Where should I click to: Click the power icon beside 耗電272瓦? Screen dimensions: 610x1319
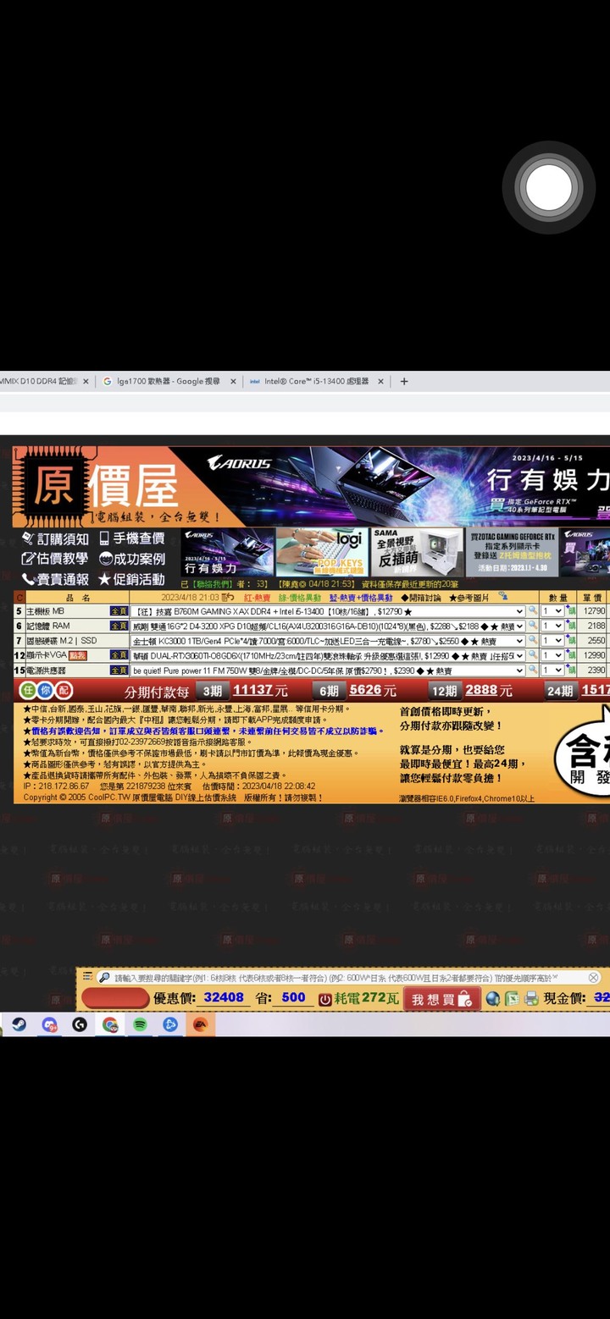pyautogui.click(x=325, y=999)
